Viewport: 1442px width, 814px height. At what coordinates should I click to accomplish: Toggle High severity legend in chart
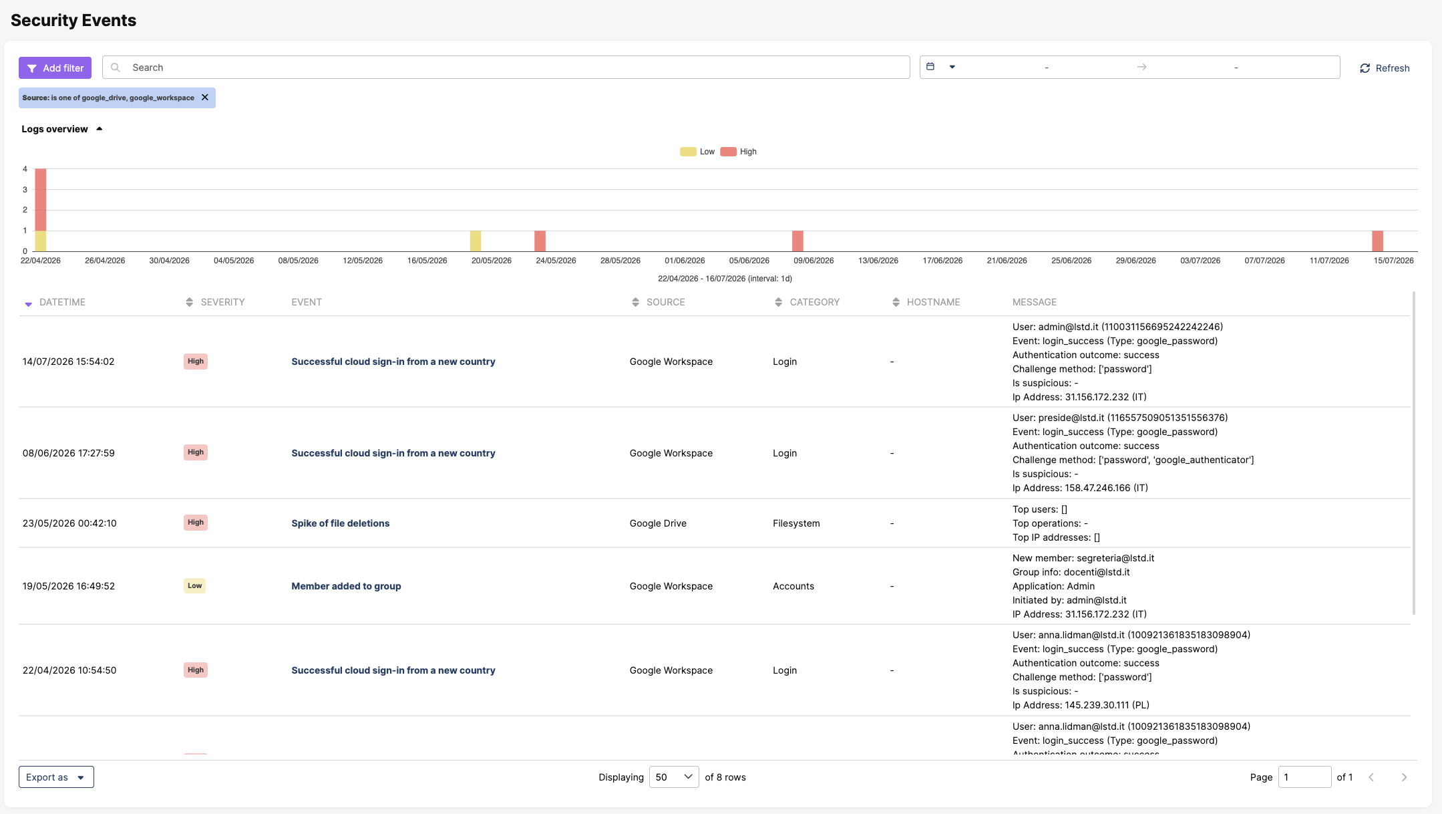pyautogui.click(x=728, y=152)
